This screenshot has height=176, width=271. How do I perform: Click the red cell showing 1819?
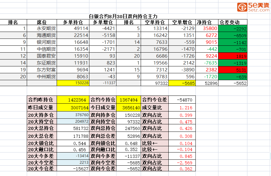click(x=233, y=56)
